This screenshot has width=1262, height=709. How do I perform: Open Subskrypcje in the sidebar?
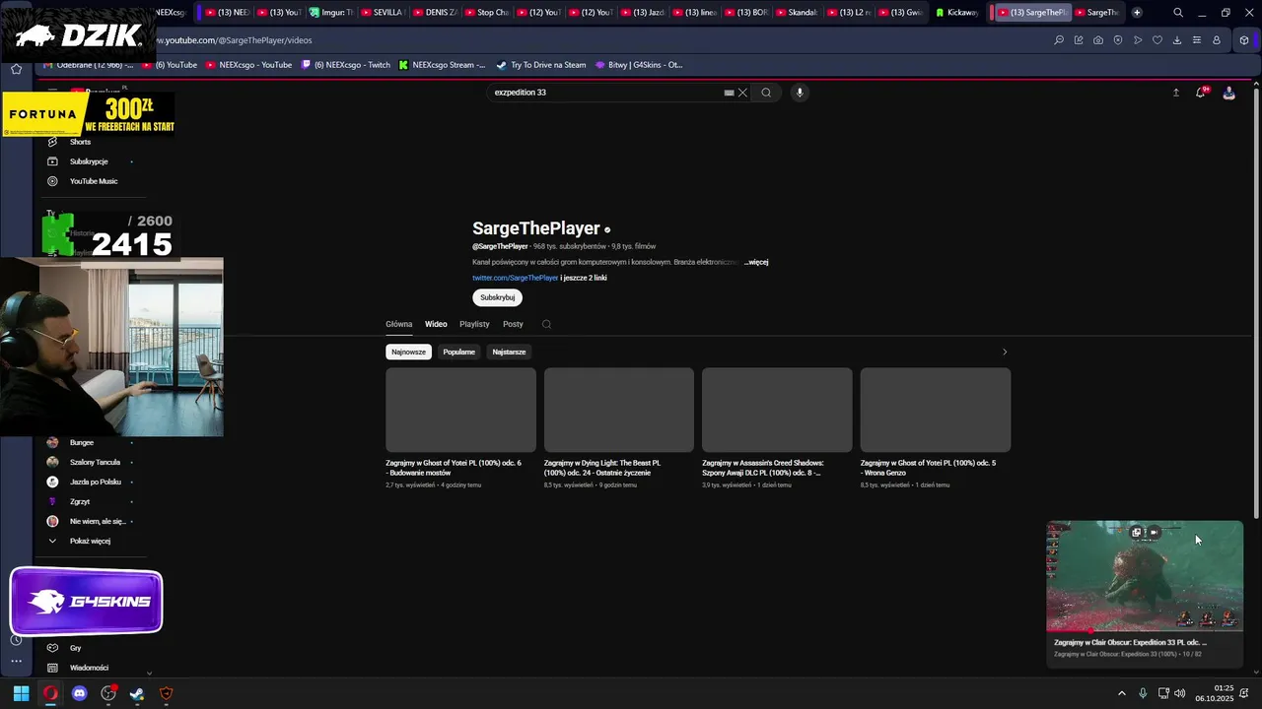pyautogui.click(x=89, y=161)
